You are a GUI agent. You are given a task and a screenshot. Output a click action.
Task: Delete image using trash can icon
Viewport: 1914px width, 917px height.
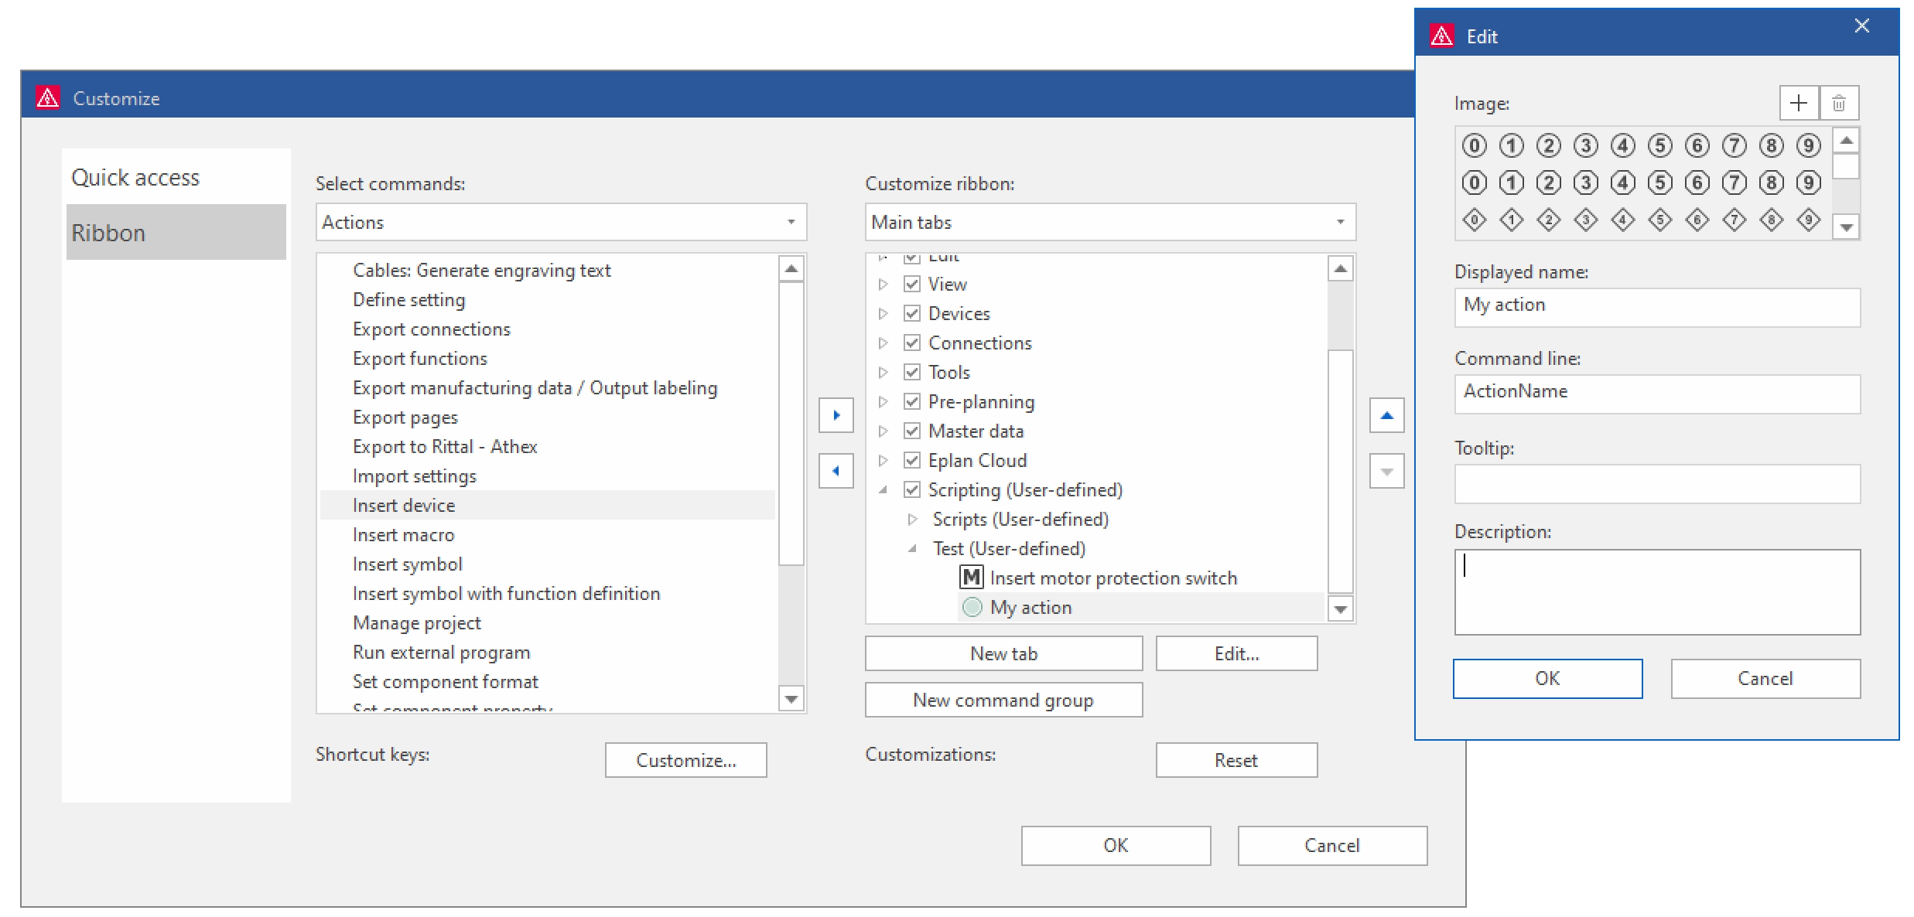coord(1839,103)
